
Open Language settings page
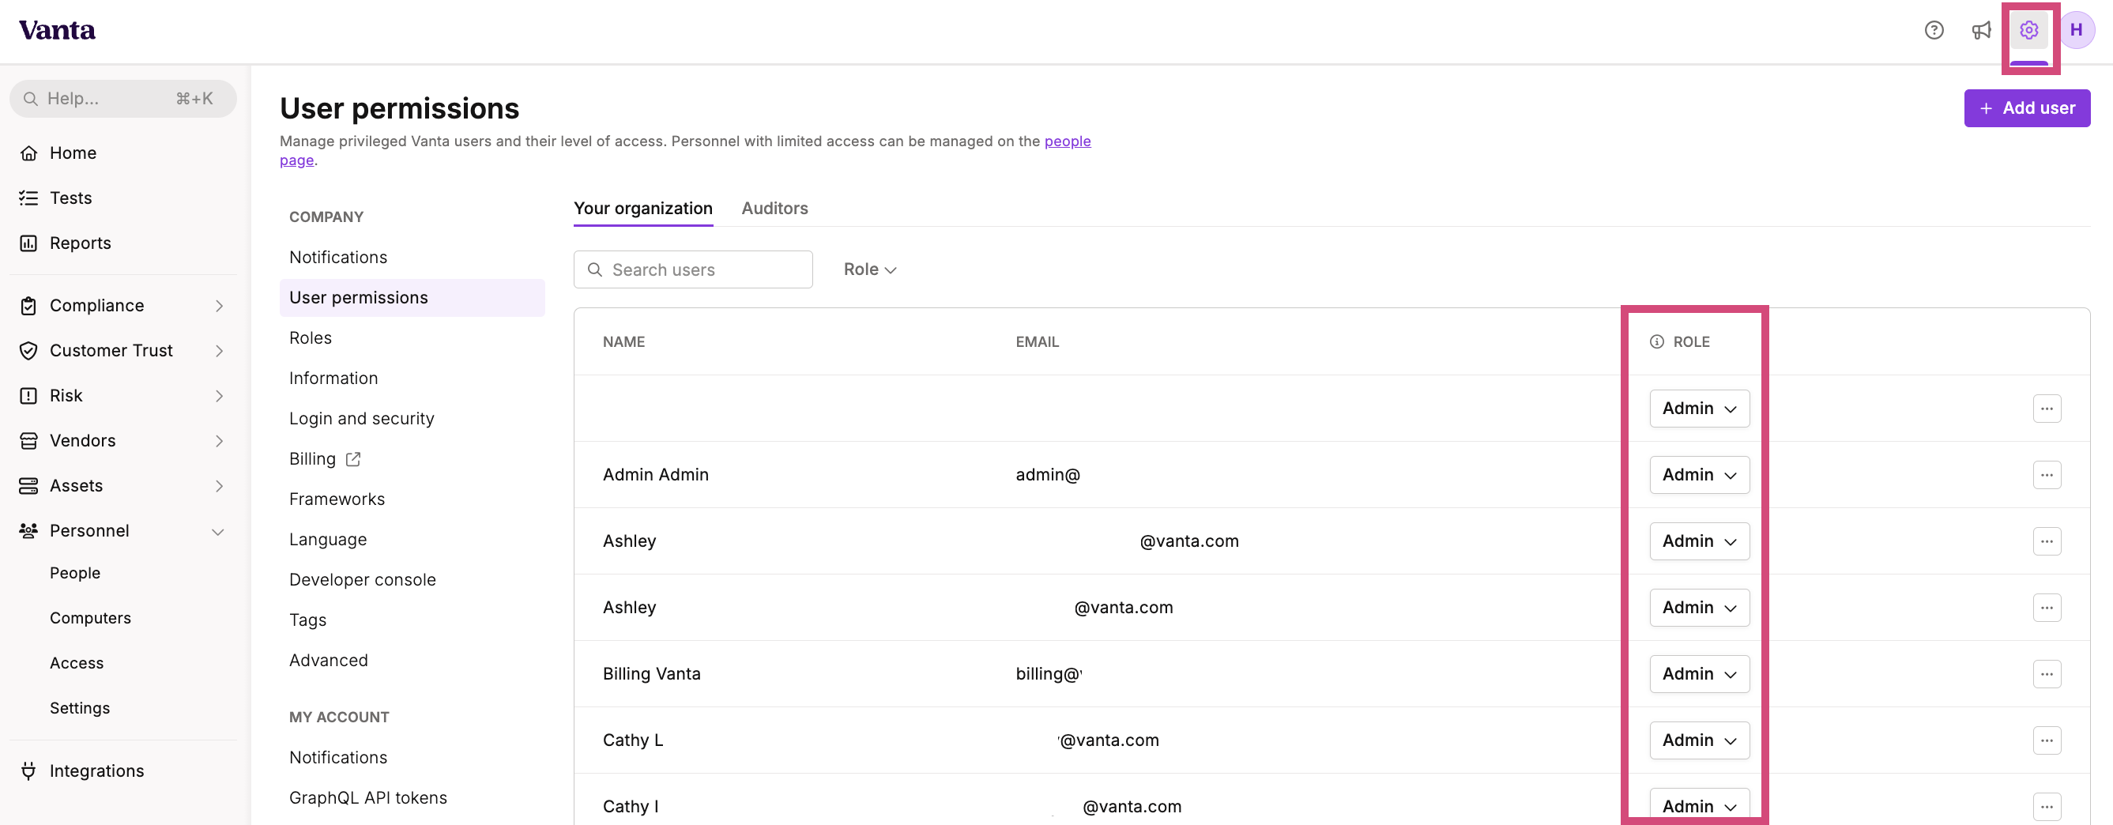328,540
